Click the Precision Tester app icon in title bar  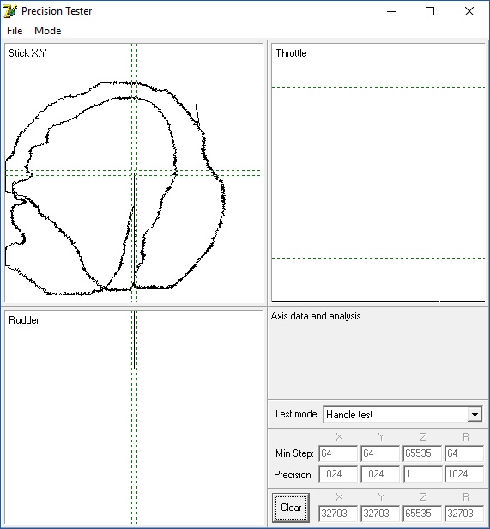pyautogui.click(x=10, y=11)
